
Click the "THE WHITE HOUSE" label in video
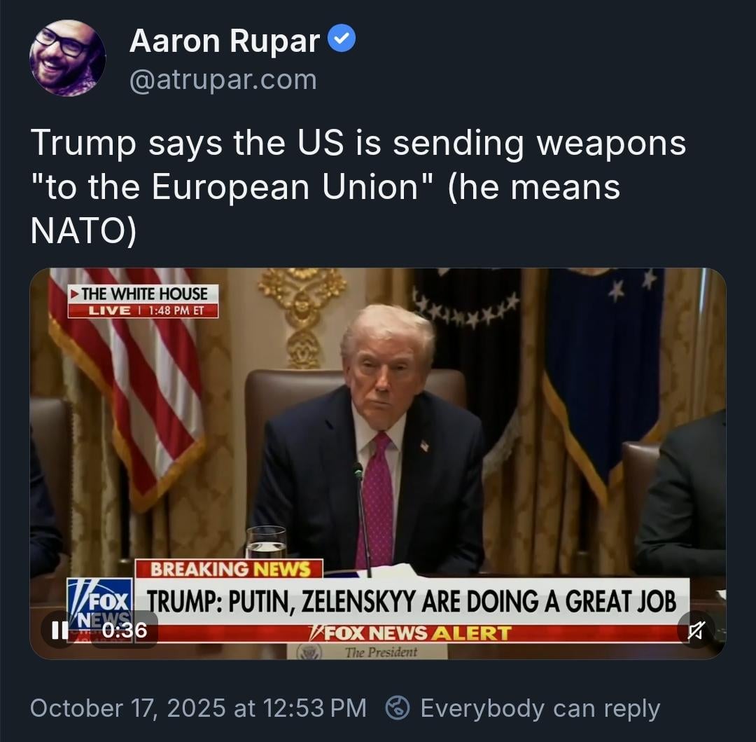(x=143, y=294)
